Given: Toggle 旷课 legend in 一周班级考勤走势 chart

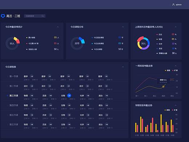Looking at the screenshot, I should (175, 70).
